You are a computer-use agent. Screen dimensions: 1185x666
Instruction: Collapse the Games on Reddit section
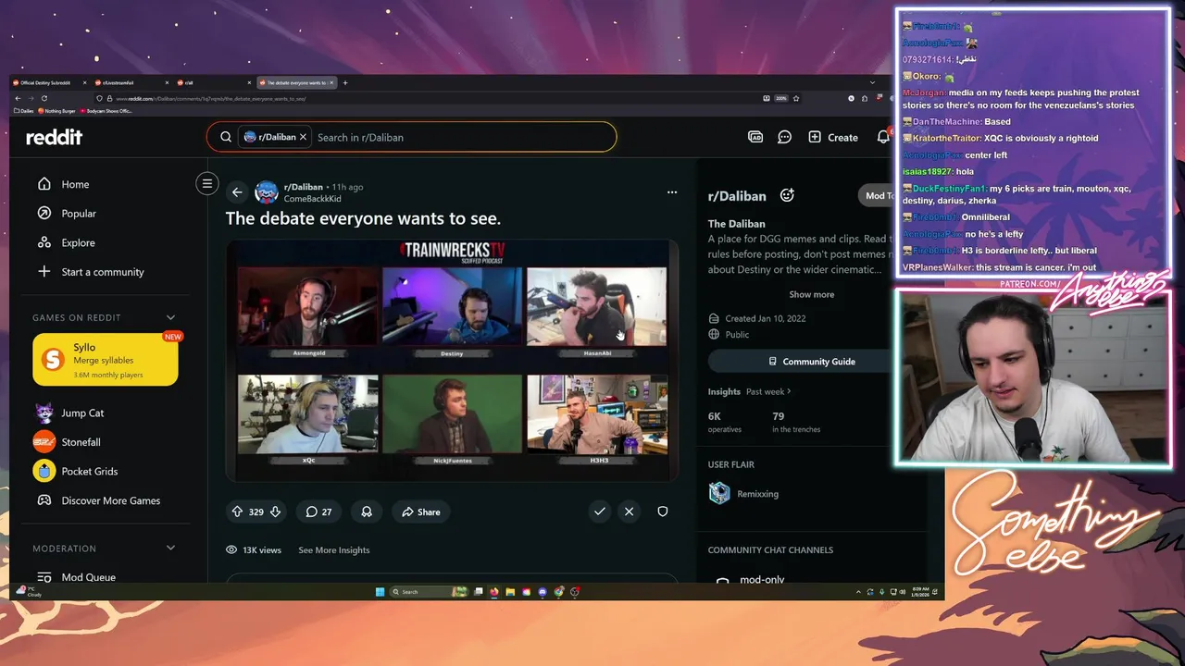(x=170, y=317)
